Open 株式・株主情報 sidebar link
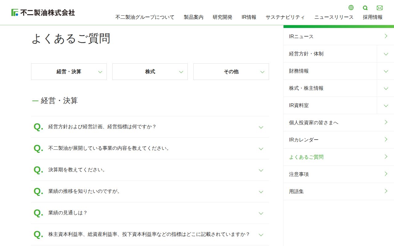 click(x=330, y=88)
